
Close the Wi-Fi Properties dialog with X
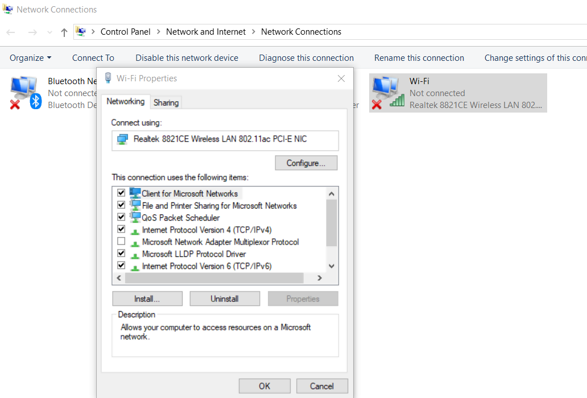pos(341,78)
